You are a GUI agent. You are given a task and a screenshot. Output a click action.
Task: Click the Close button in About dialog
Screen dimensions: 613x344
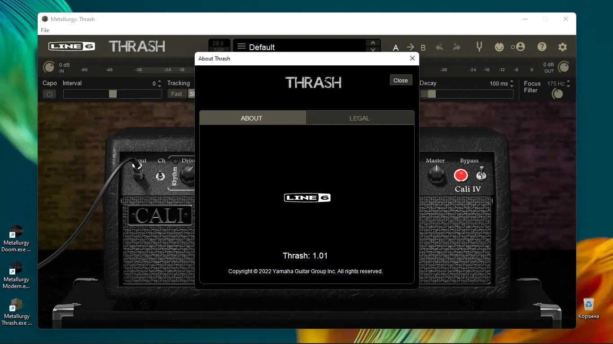[401, 80]
